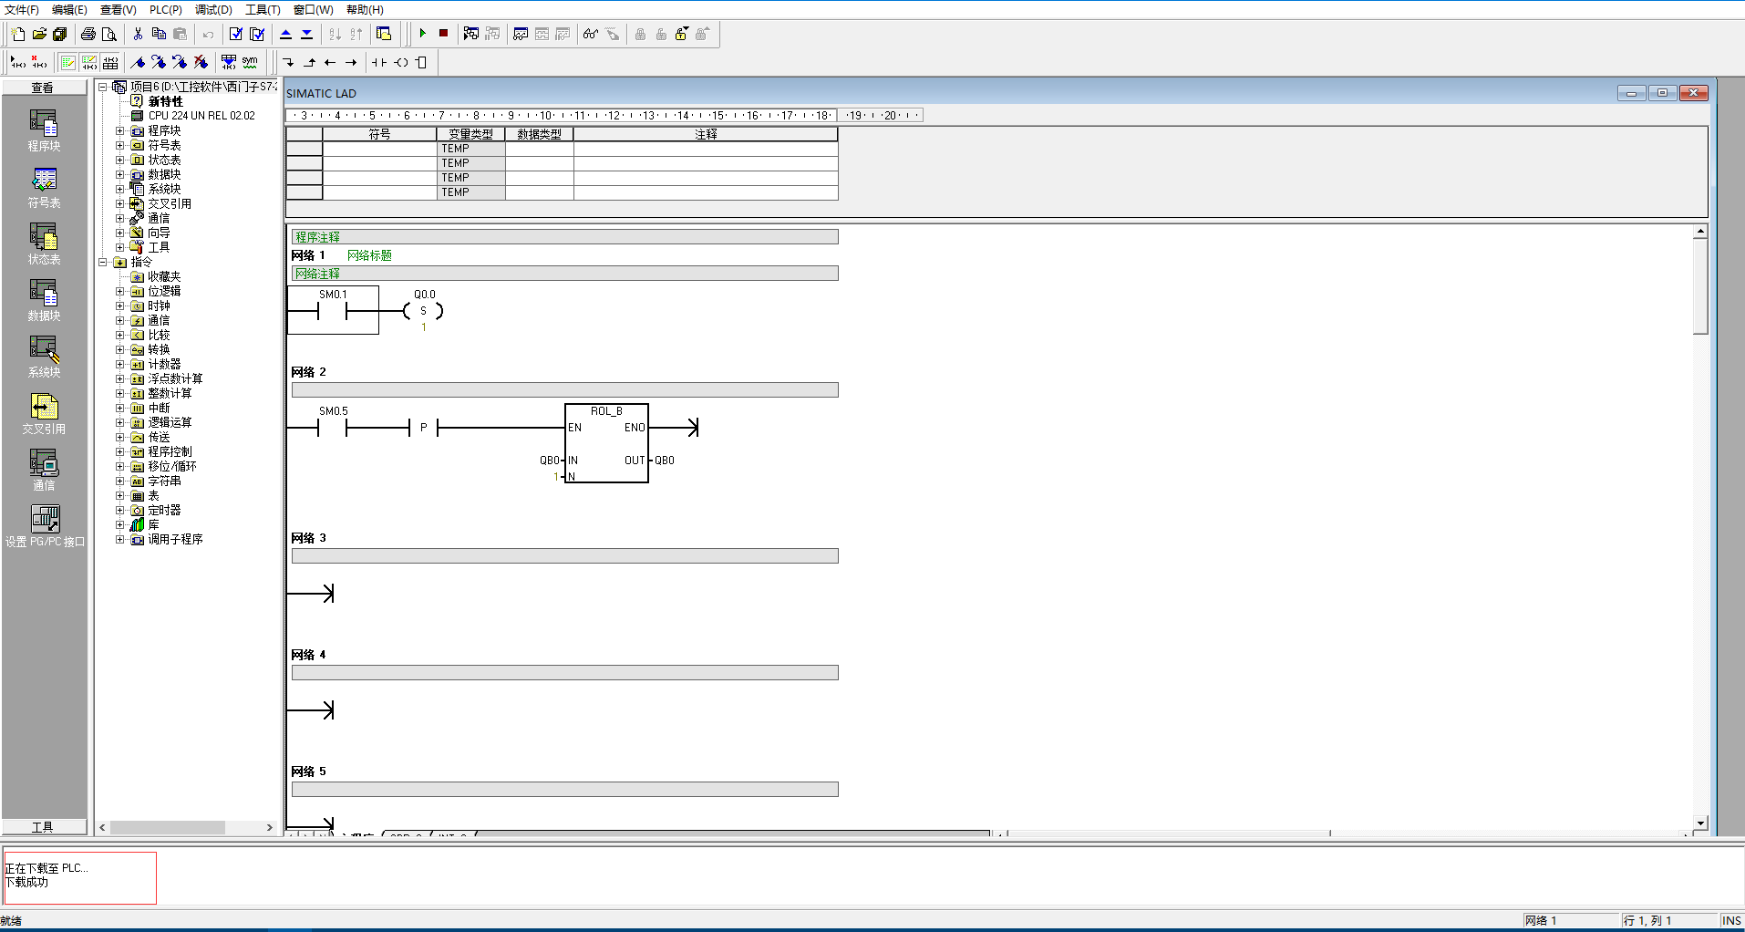Click the insert coil toolbar icon
Viewport: 1745px width, 932px height.
(401, 62)
